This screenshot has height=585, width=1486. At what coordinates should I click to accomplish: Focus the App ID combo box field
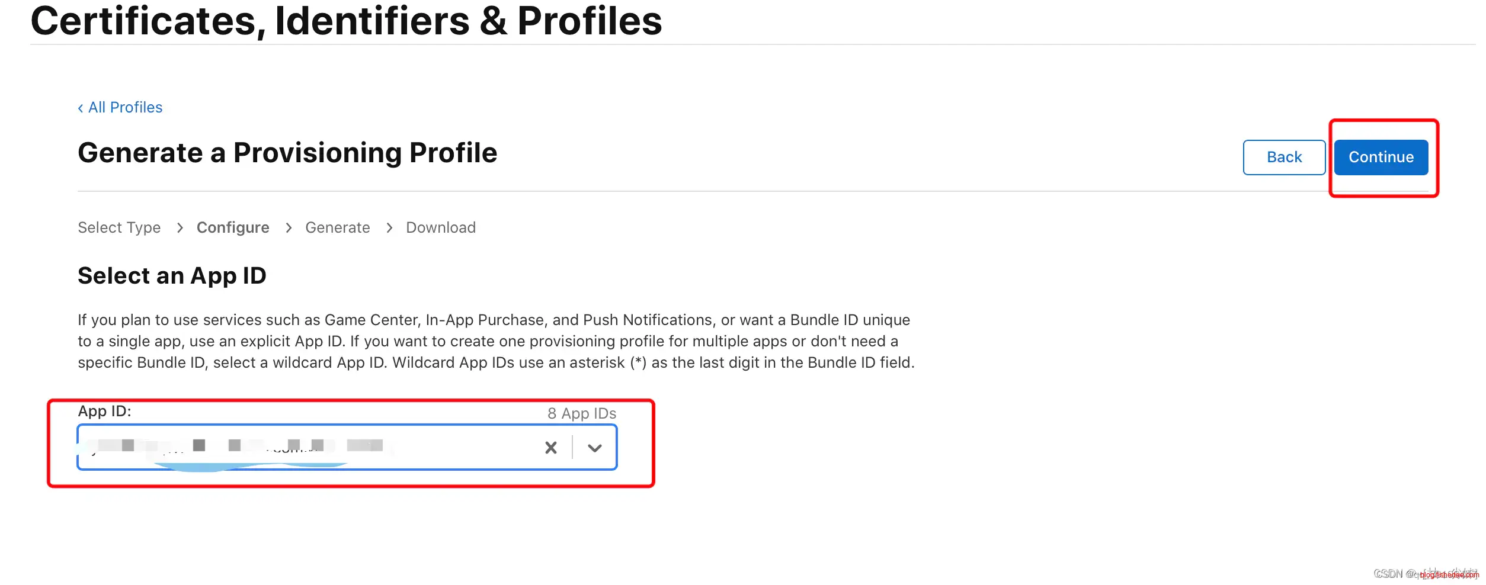tap(308, 448)
